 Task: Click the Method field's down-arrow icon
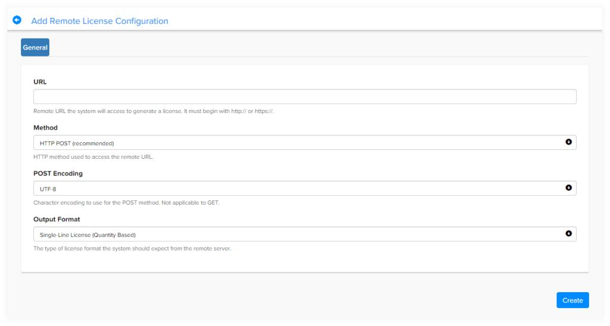pos(568,142)
